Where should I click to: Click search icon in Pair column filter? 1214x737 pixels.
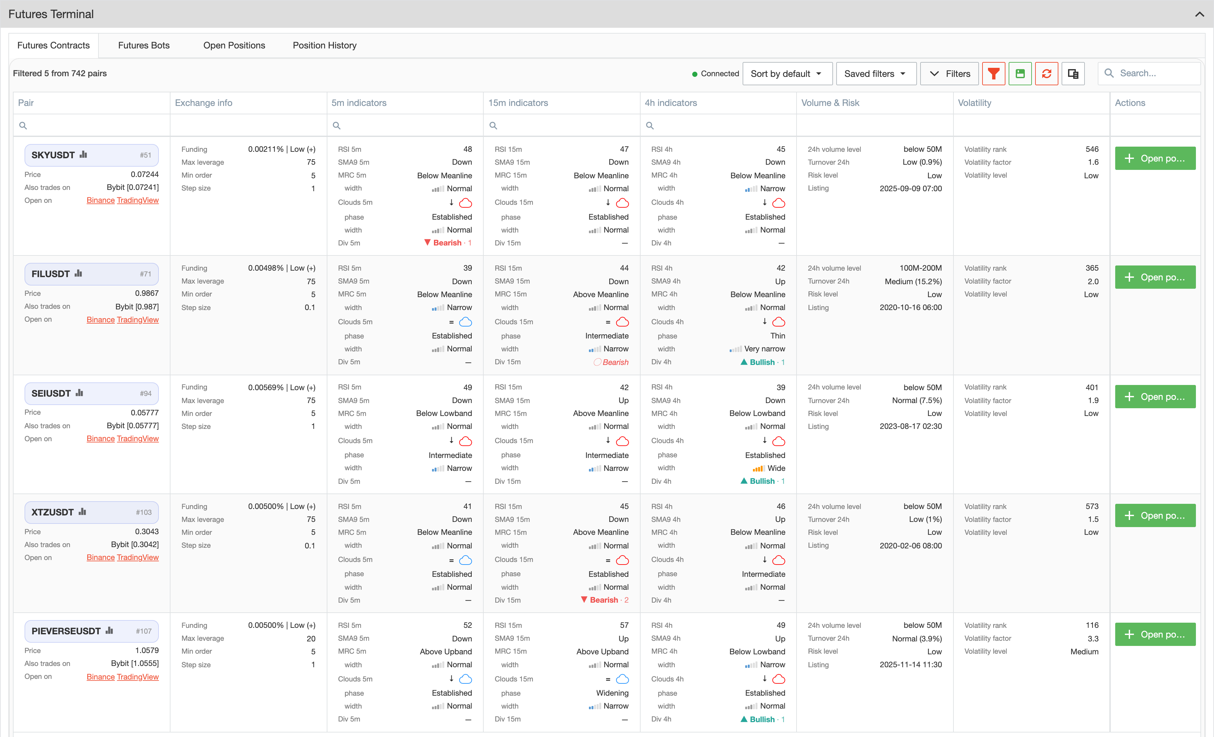coord(23,126)
